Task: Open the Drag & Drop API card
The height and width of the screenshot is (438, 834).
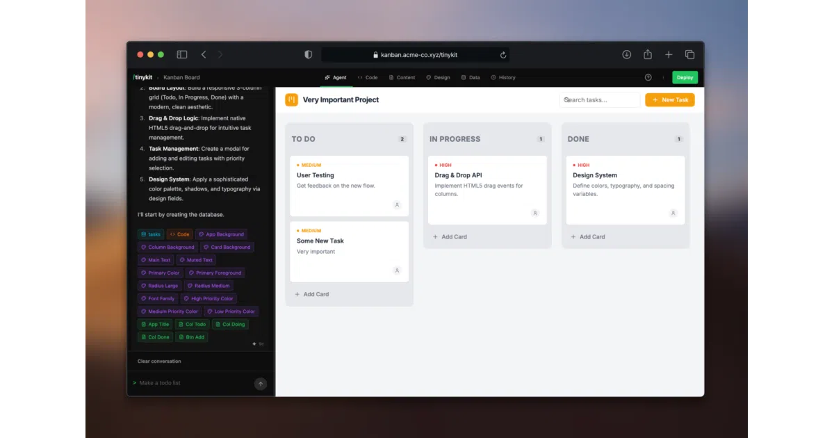Action: 487,190
